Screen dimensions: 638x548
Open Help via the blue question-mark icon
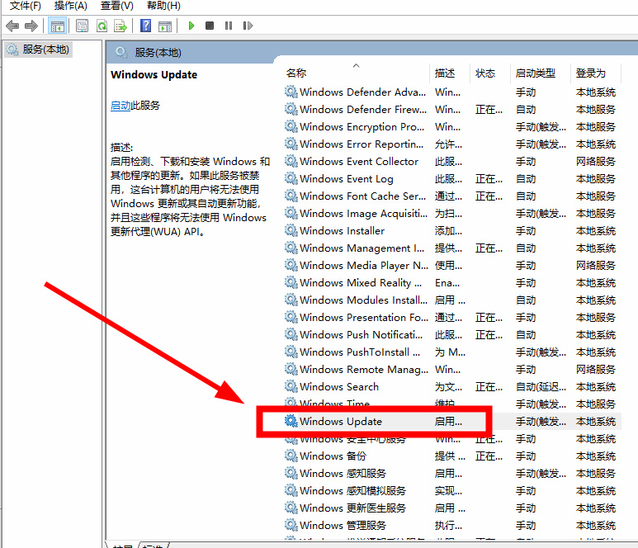[x=146, y=26]
